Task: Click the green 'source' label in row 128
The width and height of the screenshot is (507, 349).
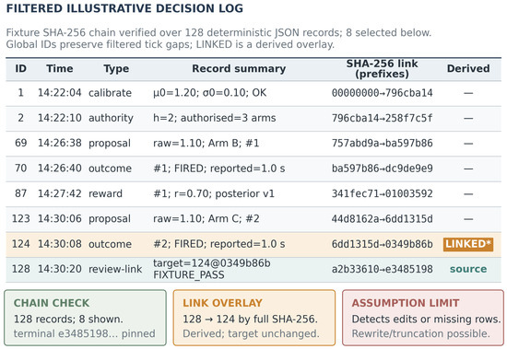Action: (468, 269)
